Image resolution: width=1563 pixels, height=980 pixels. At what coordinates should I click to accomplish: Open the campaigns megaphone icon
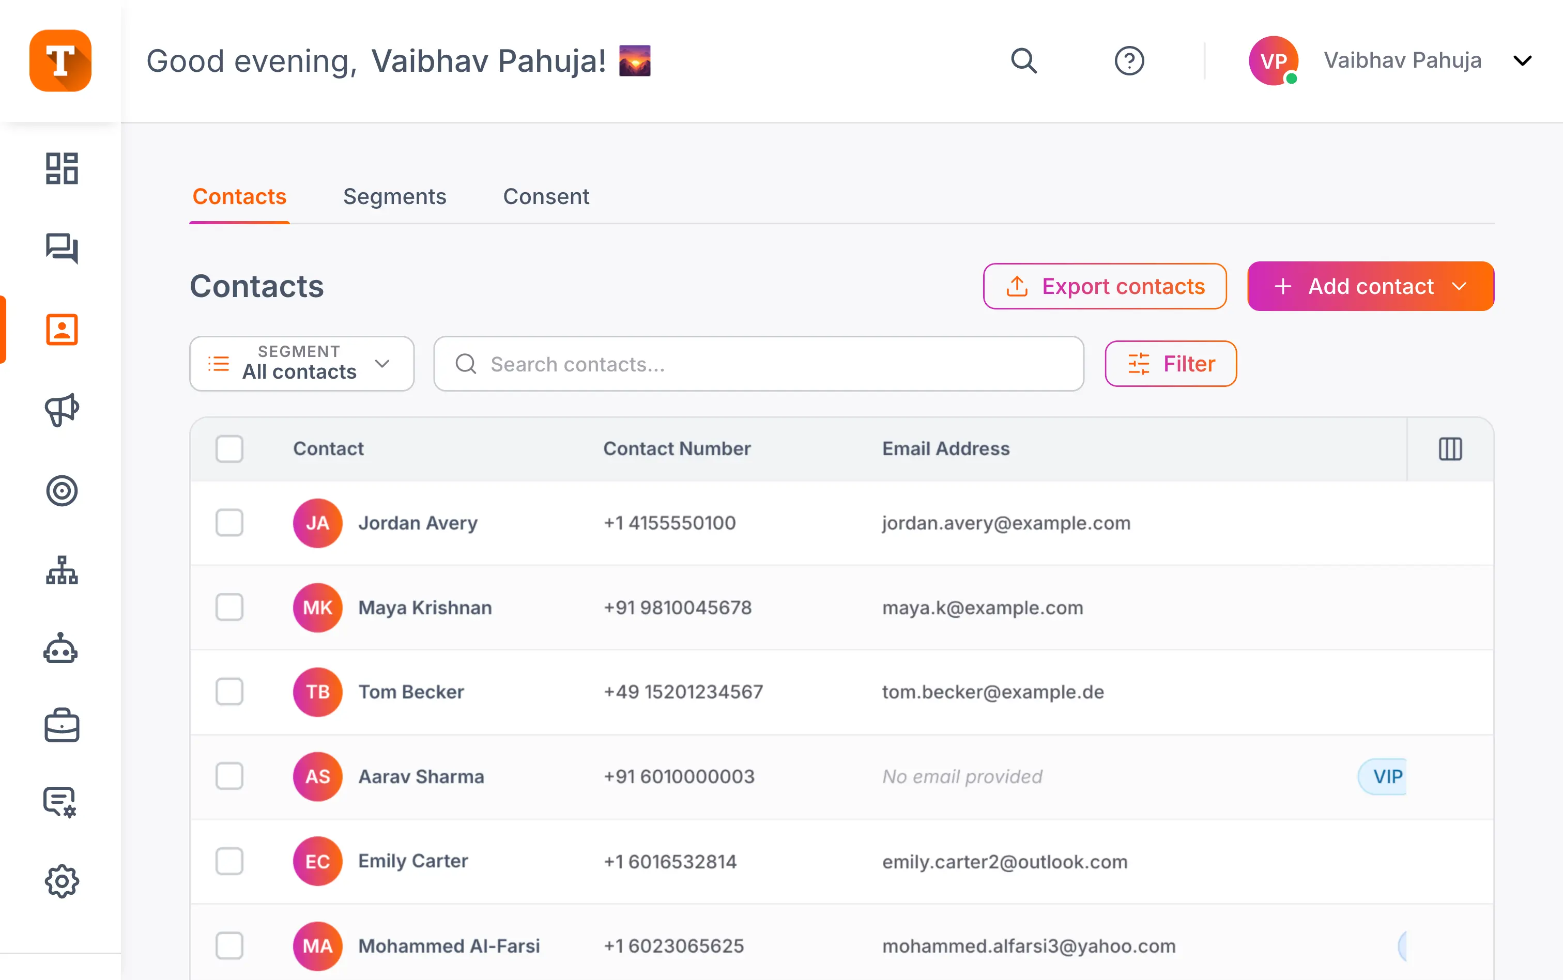tap(62, 410)
